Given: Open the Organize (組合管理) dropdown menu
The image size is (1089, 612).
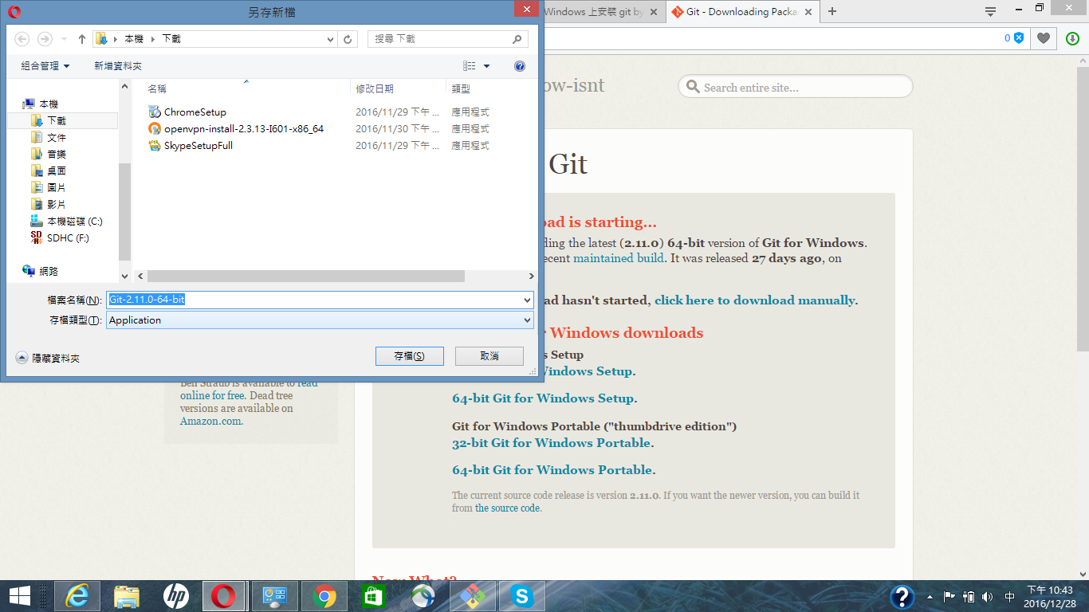Looking at the screenshot, I should [x=45, y=66].
